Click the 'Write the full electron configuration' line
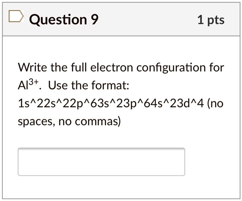 coord(121,67)
